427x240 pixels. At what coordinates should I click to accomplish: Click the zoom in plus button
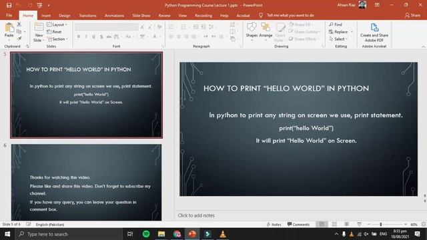406,224
